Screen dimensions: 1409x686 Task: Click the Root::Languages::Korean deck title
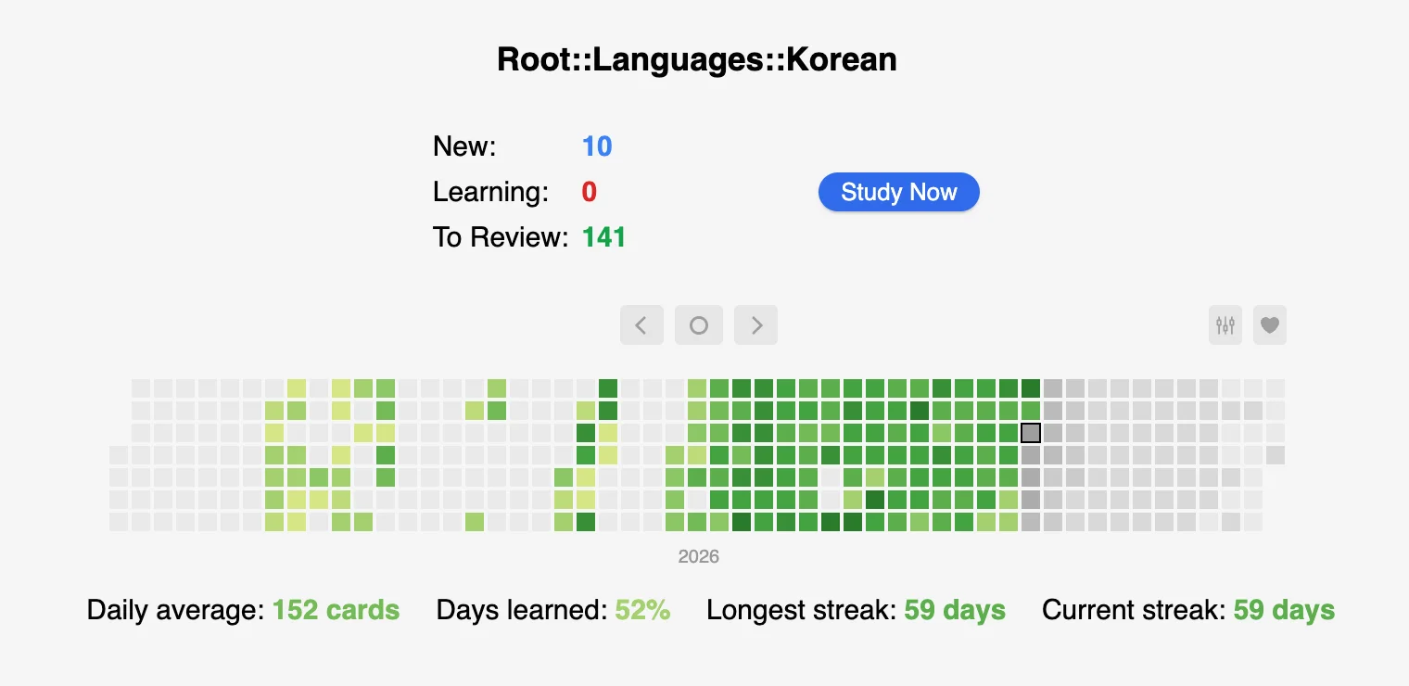pos(697,59)
